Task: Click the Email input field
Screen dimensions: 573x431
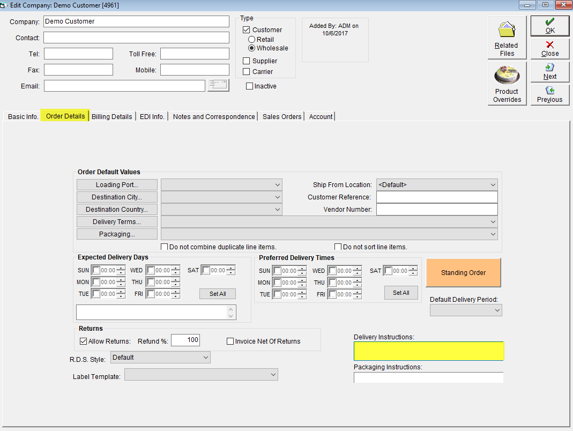Action: coord(124,86)
